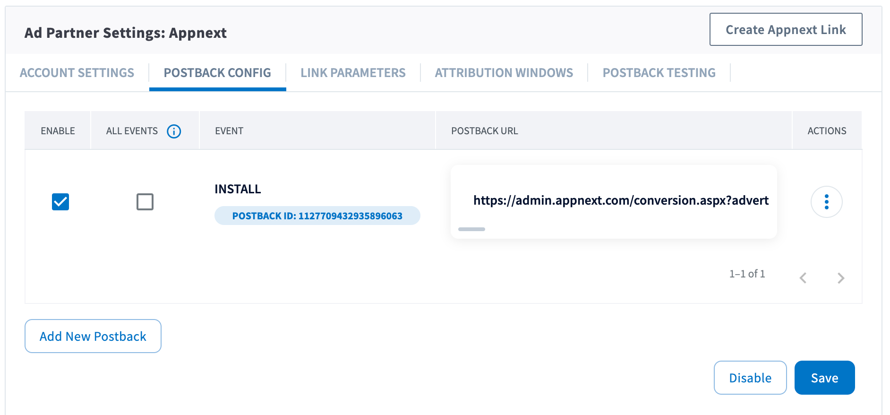The image size is (890, 415).
Task: Open the Attribution Windows tab
Action: [504, 73]
